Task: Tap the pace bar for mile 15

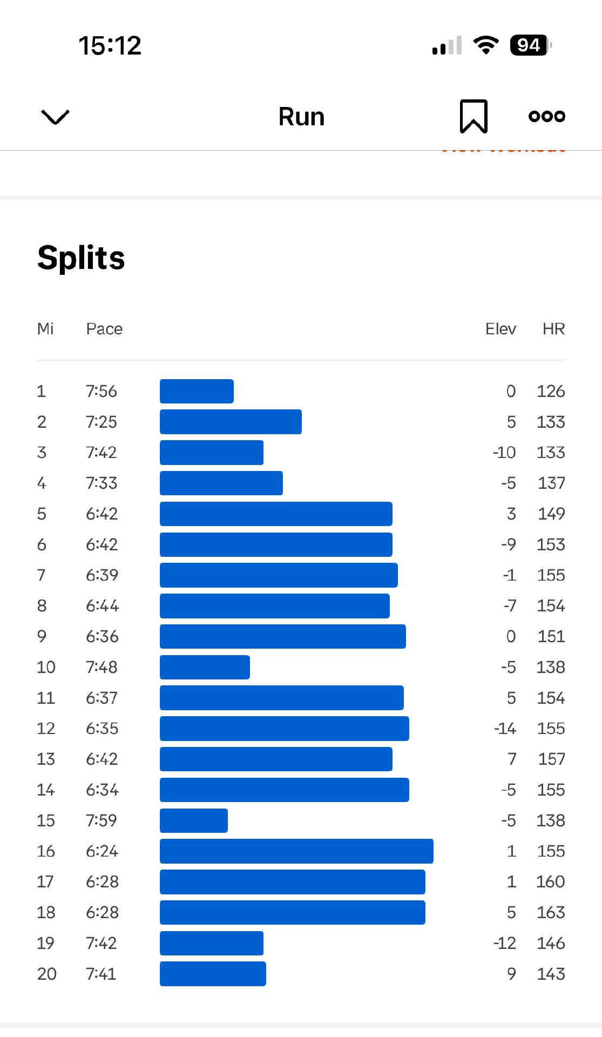Action: [x=194, y=820]
